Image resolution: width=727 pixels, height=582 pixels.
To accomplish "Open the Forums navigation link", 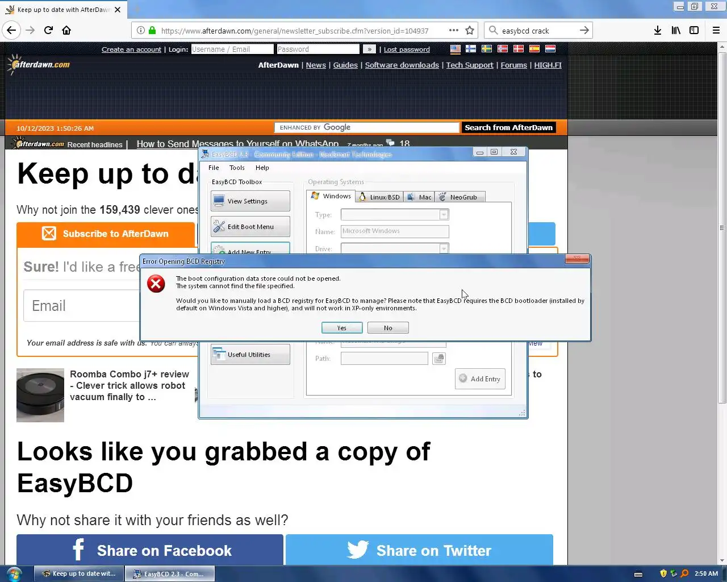I will click(514, 65).
